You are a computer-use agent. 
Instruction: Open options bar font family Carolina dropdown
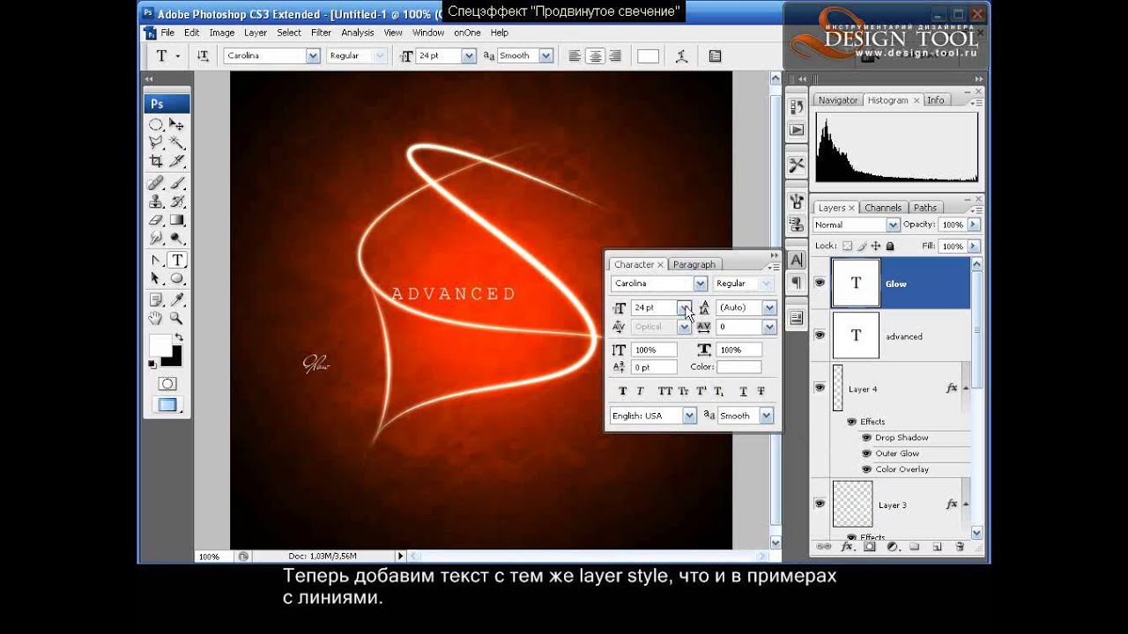click(x=312, y=55)
